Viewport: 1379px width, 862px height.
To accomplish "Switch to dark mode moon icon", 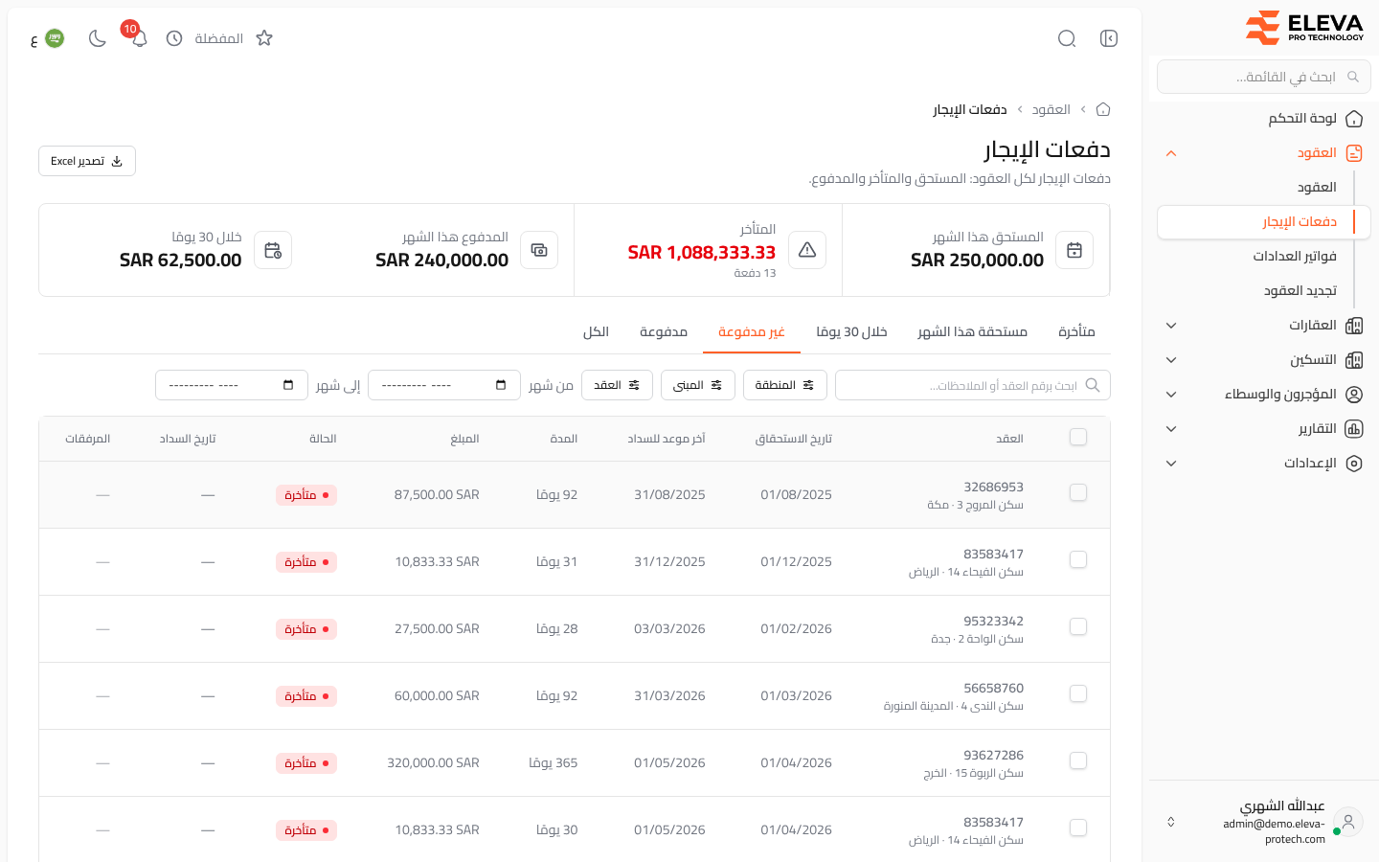I will 97,38.
